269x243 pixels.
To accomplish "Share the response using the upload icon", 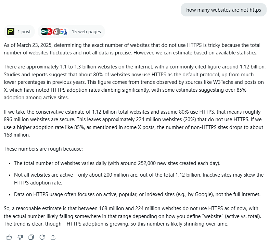I will click(x=53, y=237).
